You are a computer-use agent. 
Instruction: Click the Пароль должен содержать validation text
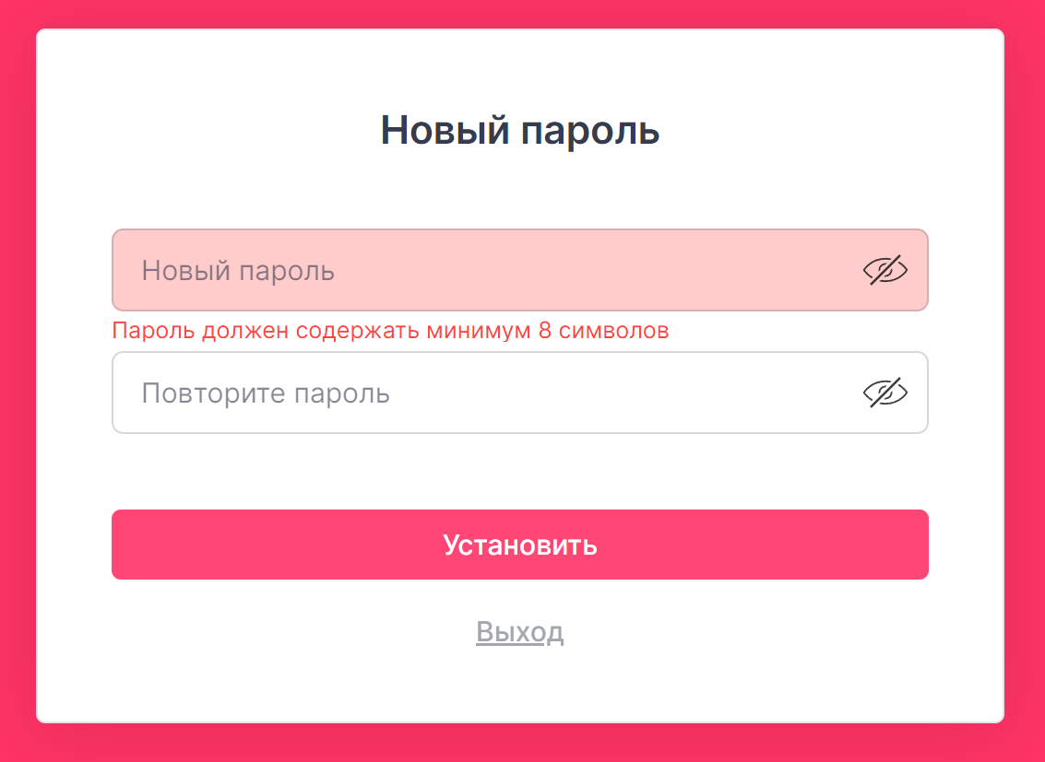[390, 330]
